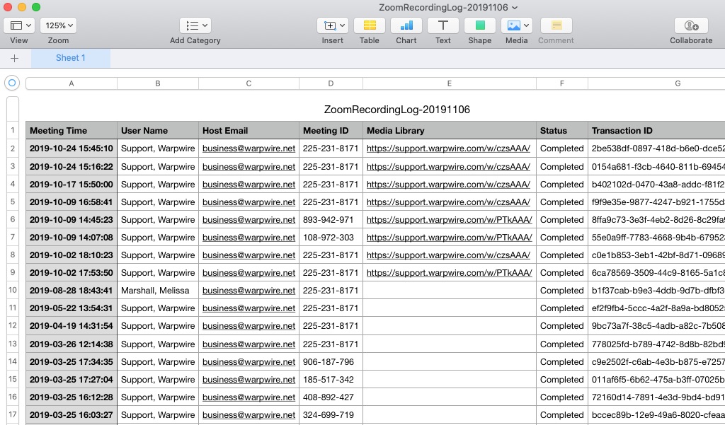Click business@warpwire.net email in row 17
This screenshot has width=725, height=425.
click(249, 415)
